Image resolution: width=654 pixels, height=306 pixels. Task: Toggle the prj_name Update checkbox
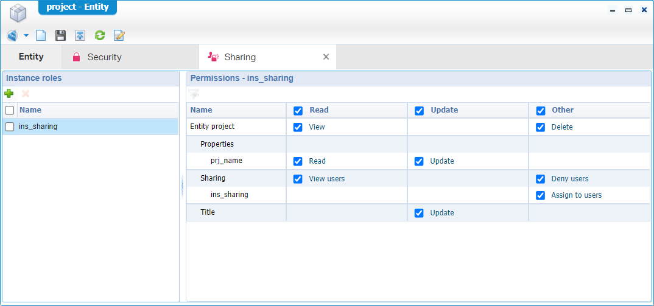point(419,161)
